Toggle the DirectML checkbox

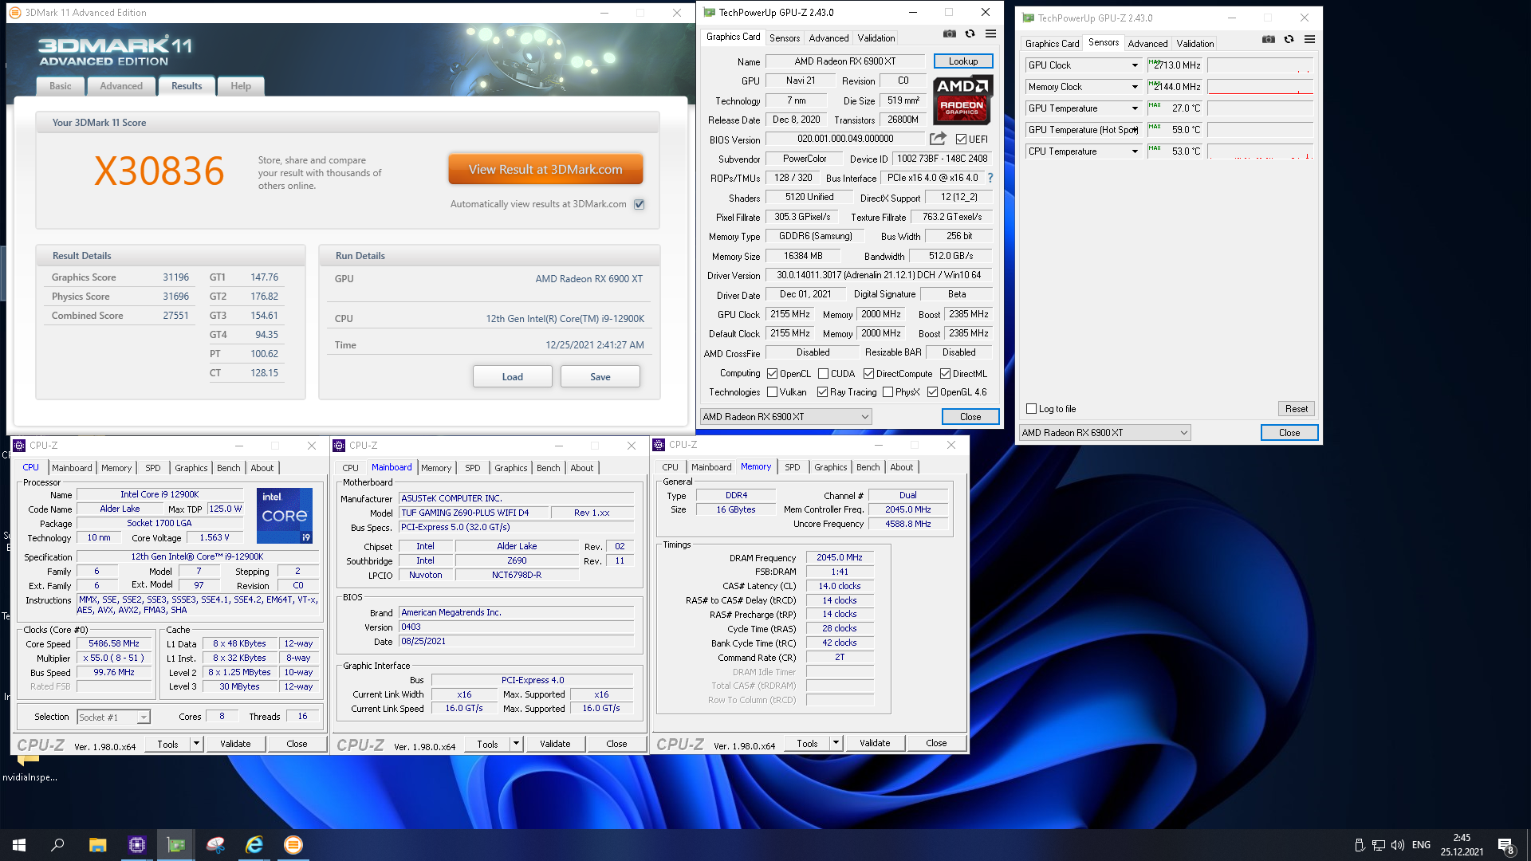click(x=945, y=374)
